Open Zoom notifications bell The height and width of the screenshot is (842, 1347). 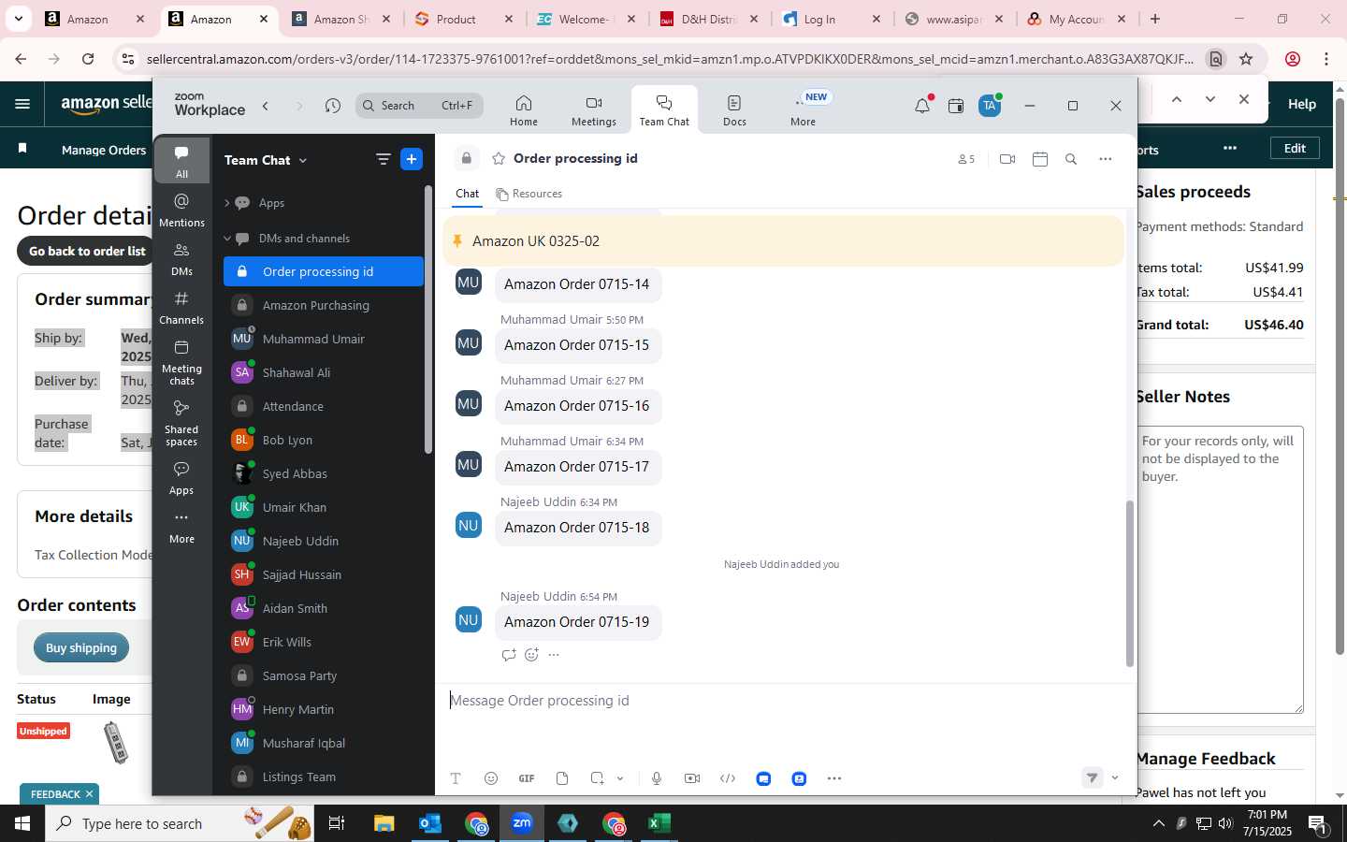pyautogui.click(x=922, y=106)
